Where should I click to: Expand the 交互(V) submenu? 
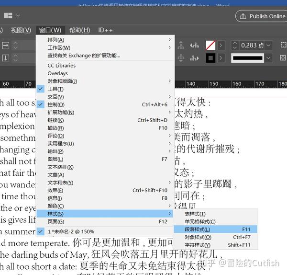[x=105, y=97]
